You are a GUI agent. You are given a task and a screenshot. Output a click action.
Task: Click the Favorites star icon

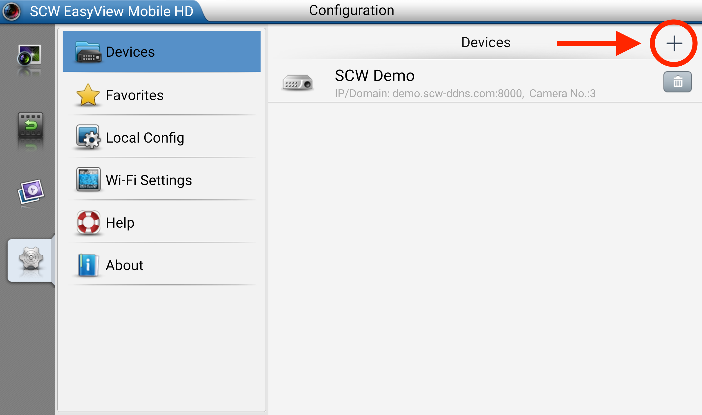(x=88, y=95)
